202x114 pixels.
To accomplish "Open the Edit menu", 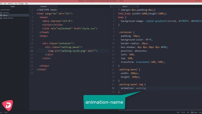I will coord(1,3).
